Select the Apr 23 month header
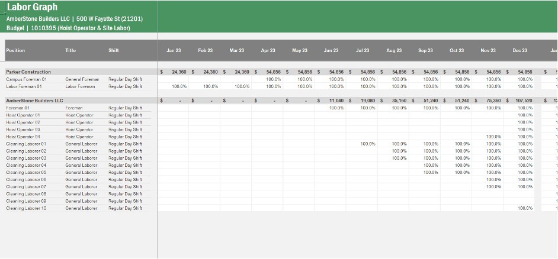Image resolution: width=558 pixels, height=259 pixels. click(268, 50)
